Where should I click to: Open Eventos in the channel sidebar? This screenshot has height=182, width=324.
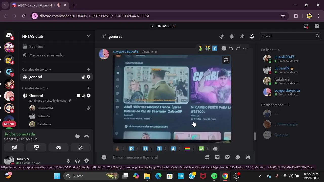pos(56,47)
